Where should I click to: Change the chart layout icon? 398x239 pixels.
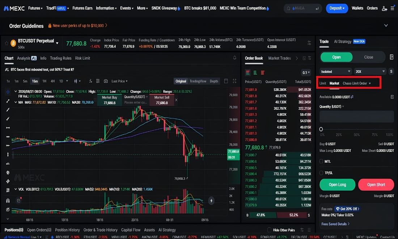pyautogui.click(x=226, y=81)
